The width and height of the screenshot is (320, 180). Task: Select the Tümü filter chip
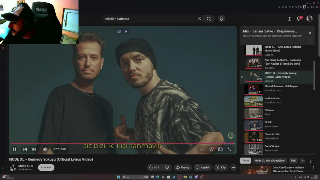pos(245,161)
